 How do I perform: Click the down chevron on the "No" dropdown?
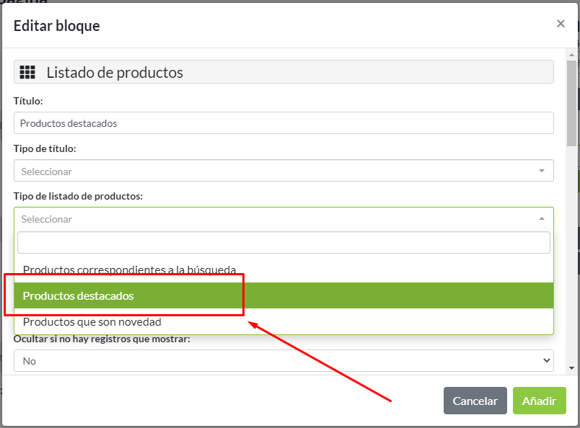pyautogui.click(x=545, y=360)
